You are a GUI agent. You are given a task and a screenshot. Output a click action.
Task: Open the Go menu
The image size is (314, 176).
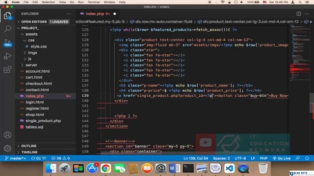[72, 2]
